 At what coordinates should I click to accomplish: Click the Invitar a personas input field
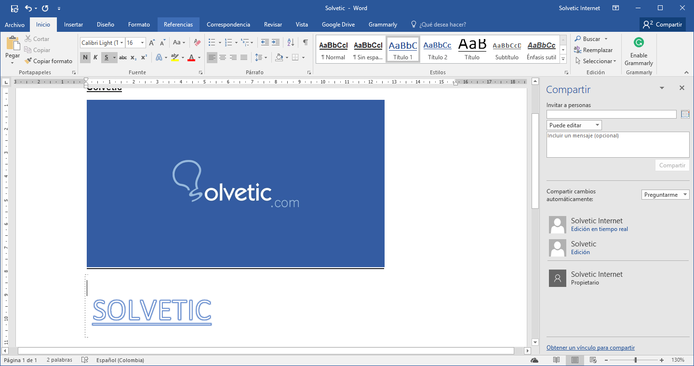(x=612, y=114)
